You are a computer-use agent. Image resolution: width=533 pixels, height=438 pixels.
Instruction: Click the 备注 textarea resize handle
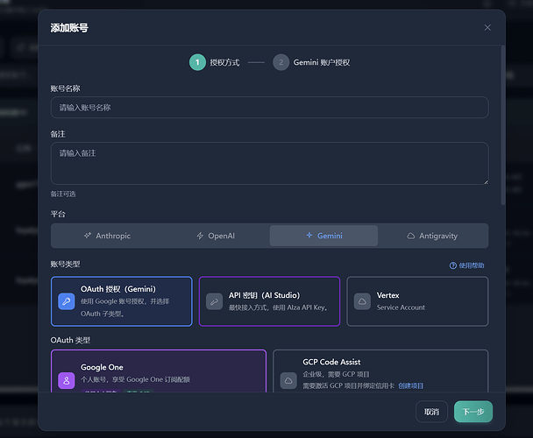click(x=486, y=182)
